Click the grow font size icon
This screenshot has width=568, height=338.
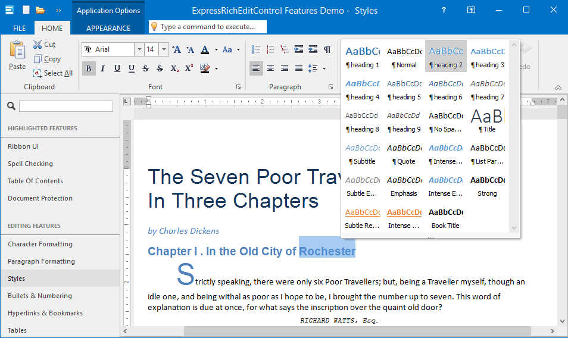point(176,49)
